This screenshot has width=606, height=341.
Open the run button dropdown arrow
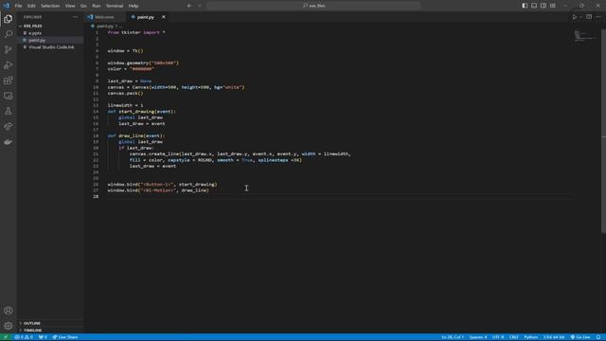click(x=580, y=17)
